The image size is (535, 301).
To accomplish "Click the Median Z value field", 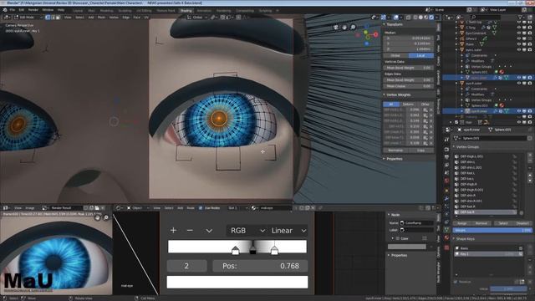I will 408,49.
